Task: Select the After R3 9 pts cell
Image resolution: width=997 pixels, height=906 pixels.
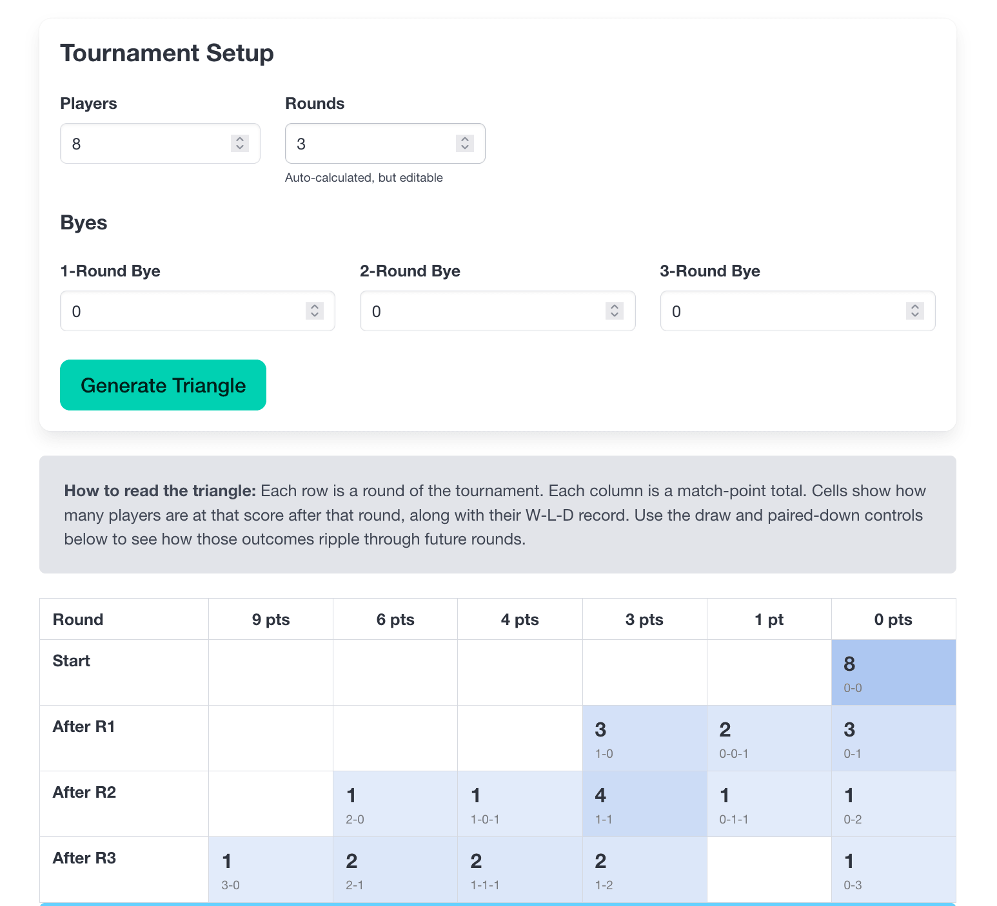Action: click(270, 869)
